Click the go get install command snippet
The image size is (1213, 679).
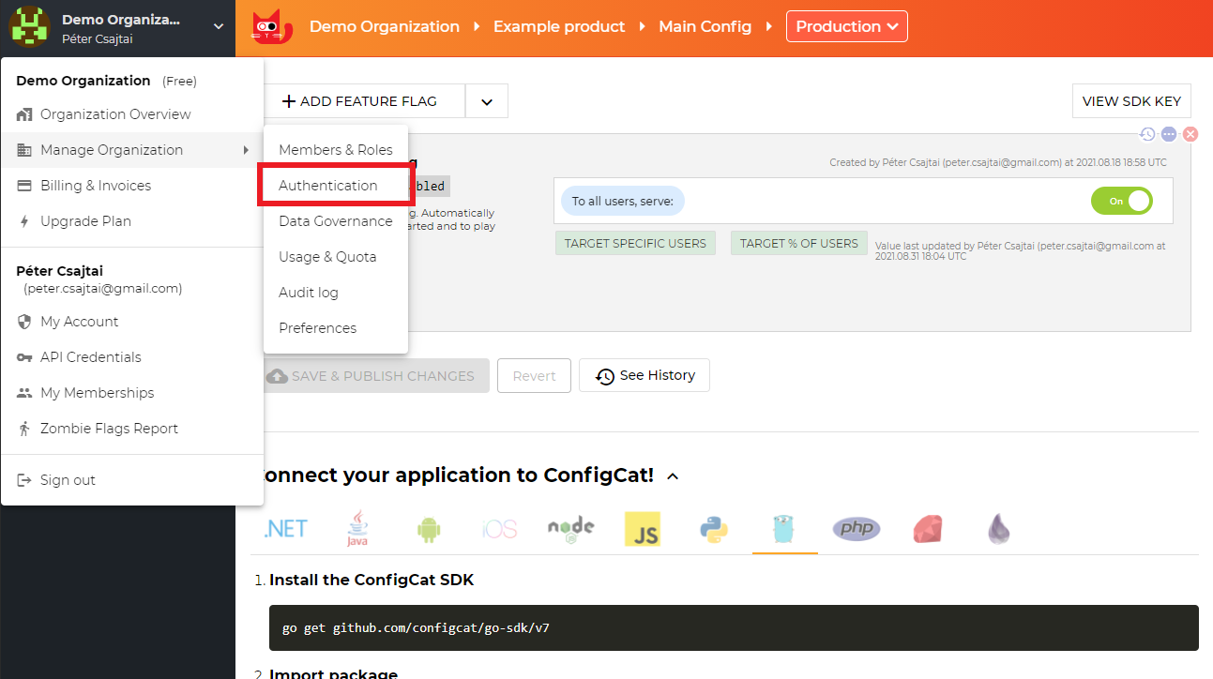[730, 627]
